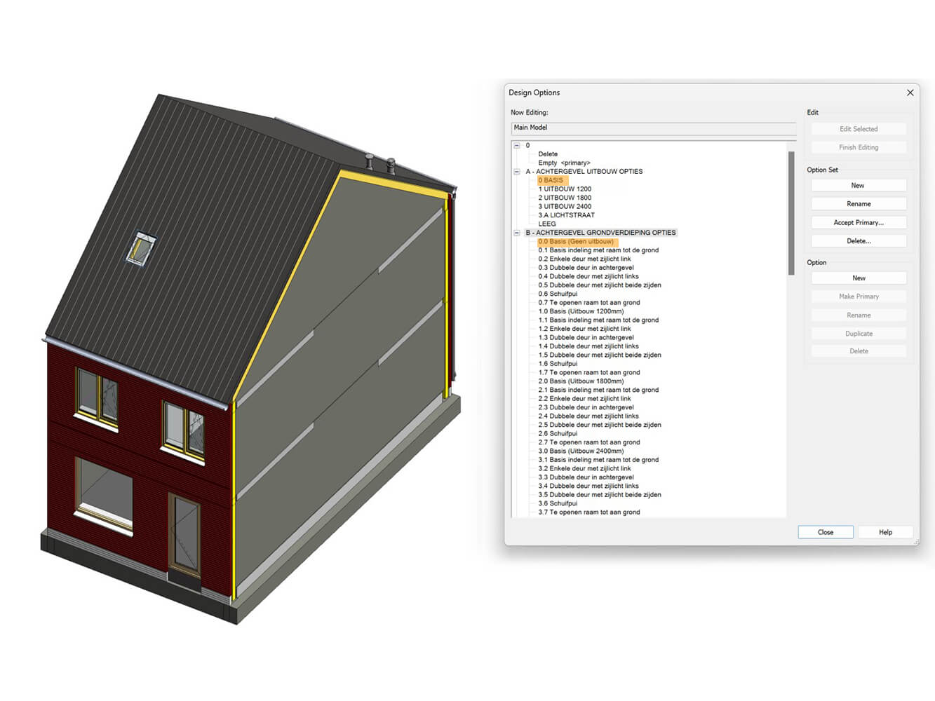This screenshot has height=701, width=935.
Task: Click New under the Option section
Action: click(x=858, y=278)
